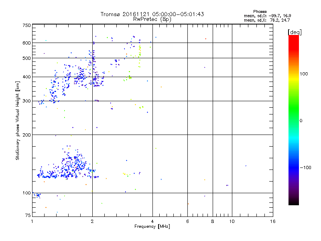Click the y-axis tick label '600'
The width and height of the screenshot is (321, 241).
[27, 43]
